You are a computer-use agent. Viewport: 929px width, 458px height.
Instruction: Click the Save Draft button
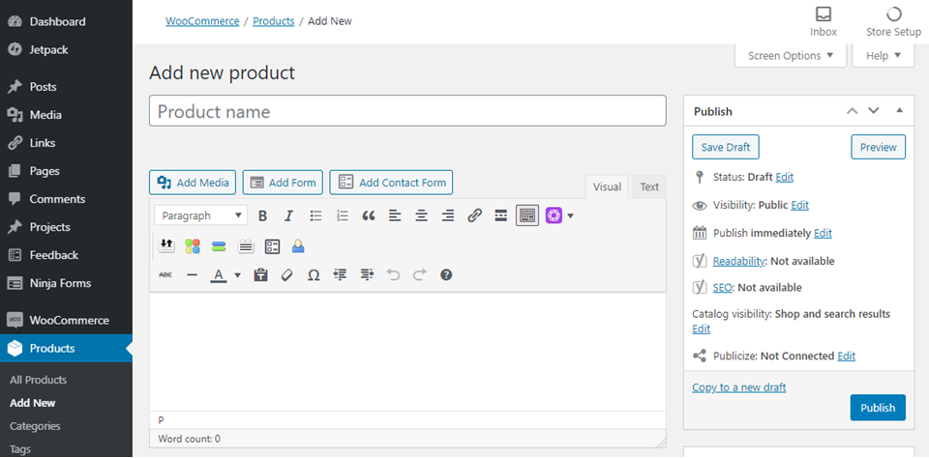(x=725, y=147)
